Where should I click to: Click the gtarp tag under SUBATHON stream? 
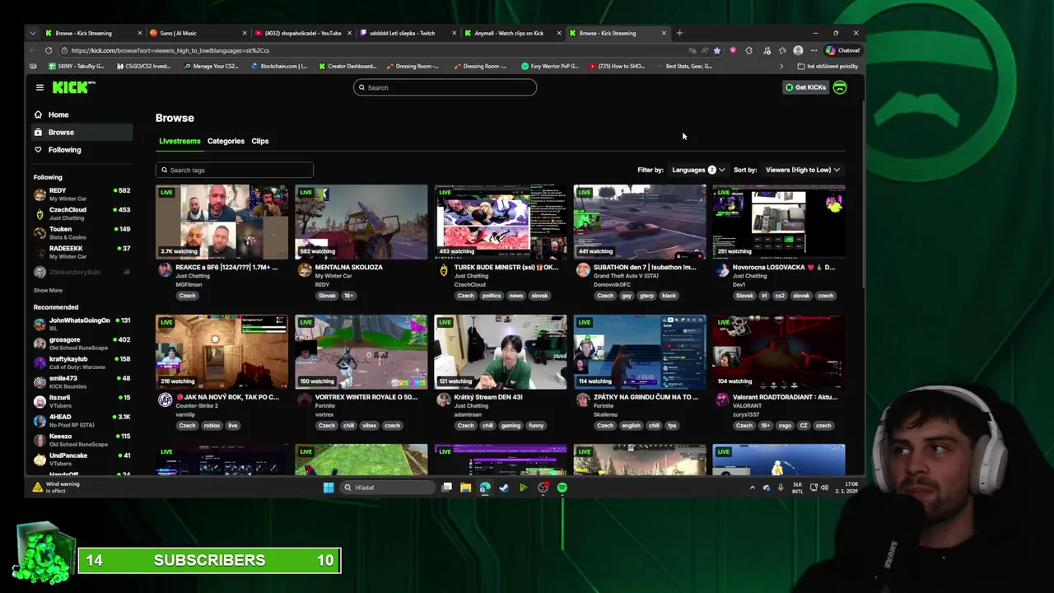[x=646, y=296]
